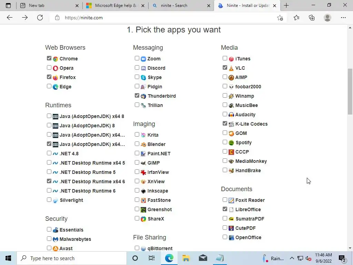This screenshot has height=265, width=353.
Task: Click the MediaMonkey label
Action: click(251, 161)
